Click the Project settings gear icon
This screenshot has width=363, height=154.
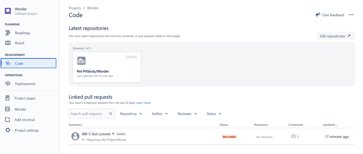[x=8, y=130]
